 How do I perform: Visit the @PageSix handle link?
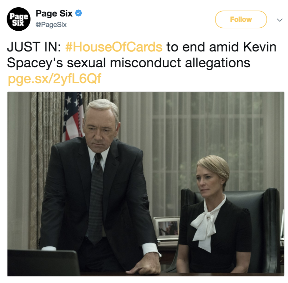51,25
